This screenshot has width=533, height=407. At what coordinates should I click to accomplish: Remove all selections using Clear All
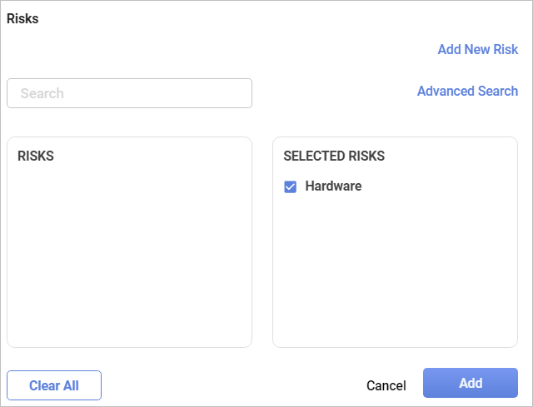pos(54,385)
